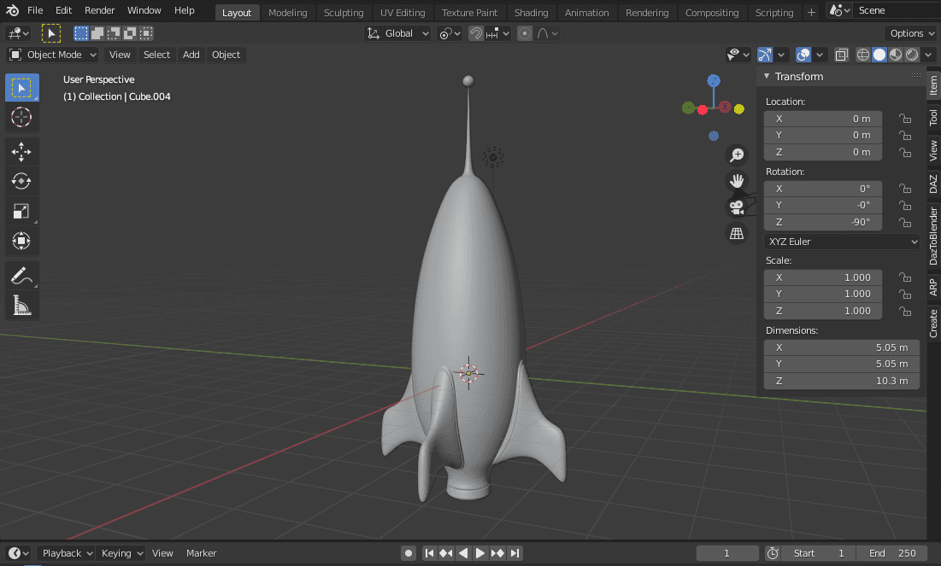This screenshot has width=941, height=566.
Task: Open the Add menu in the viewport header
Action: pos(191,54)
